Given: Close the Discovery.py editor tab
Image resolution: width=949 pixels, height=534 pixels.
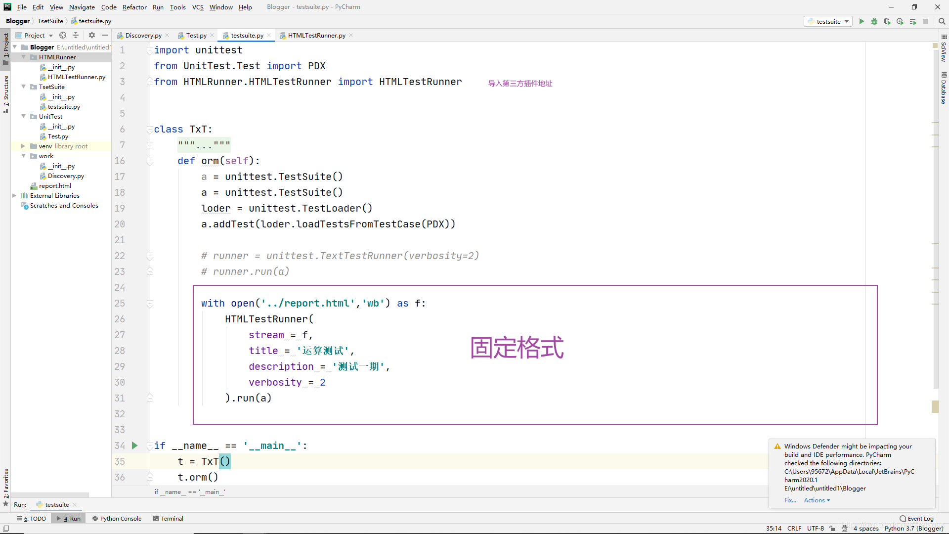Looking at the screenshot, I should click(167, 35).
